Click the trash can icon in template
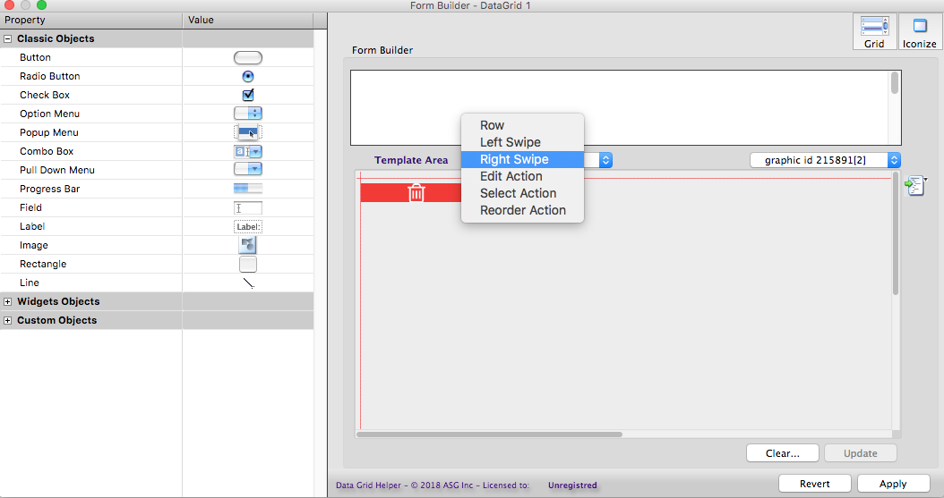This screenshot has height=498, width=944. [x=416, y=192]
